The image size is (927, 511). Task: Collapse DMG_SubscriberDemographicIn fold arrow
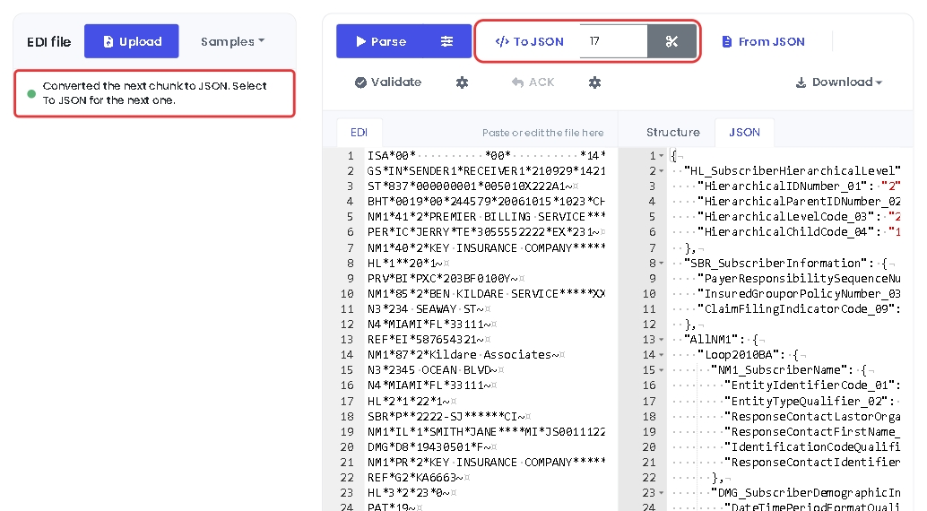662,493
